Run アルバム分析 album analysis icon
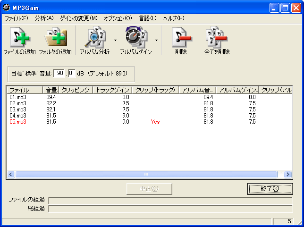This screenshot has width=304, height=227. click(94, 38)
